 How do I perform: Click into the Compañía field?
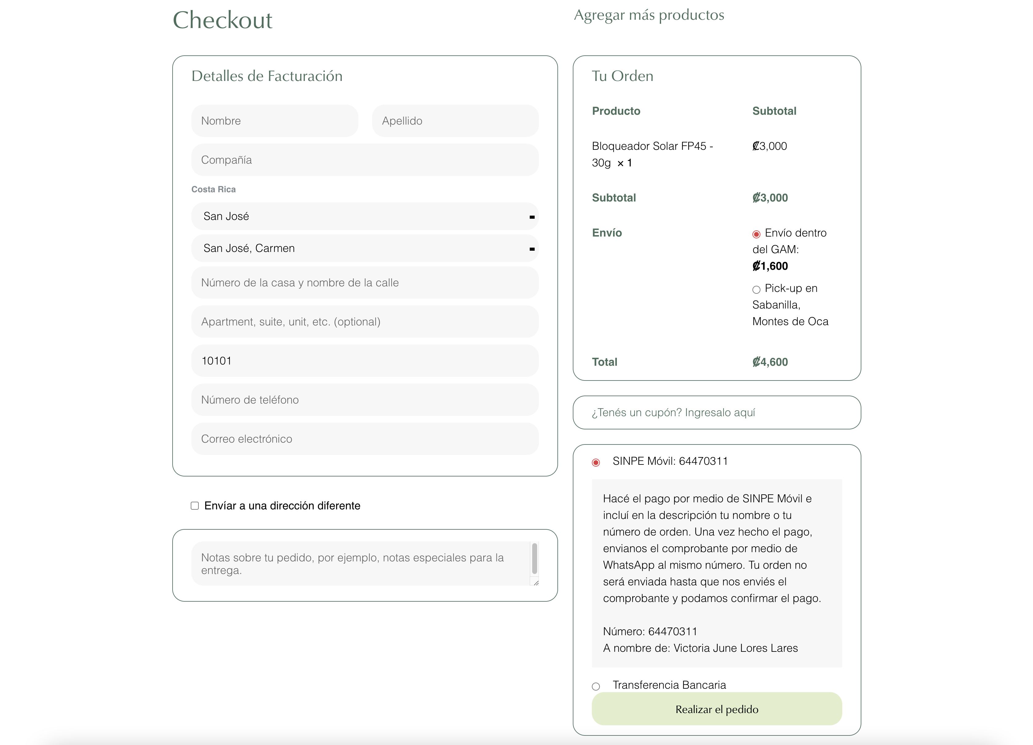pyautogui.click(x=364, y=160)
